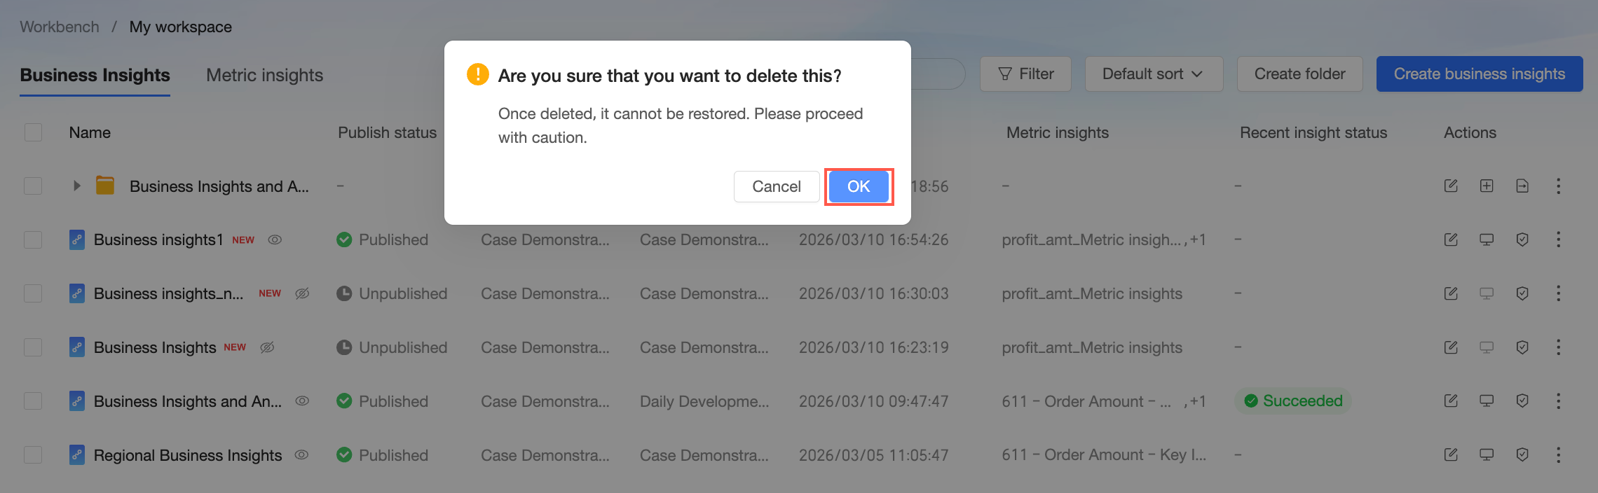The height and width of the screenshot is (493, 1598).
Task: Edit the Regional Business Insights entry
Action: (x=1451, y=455)
